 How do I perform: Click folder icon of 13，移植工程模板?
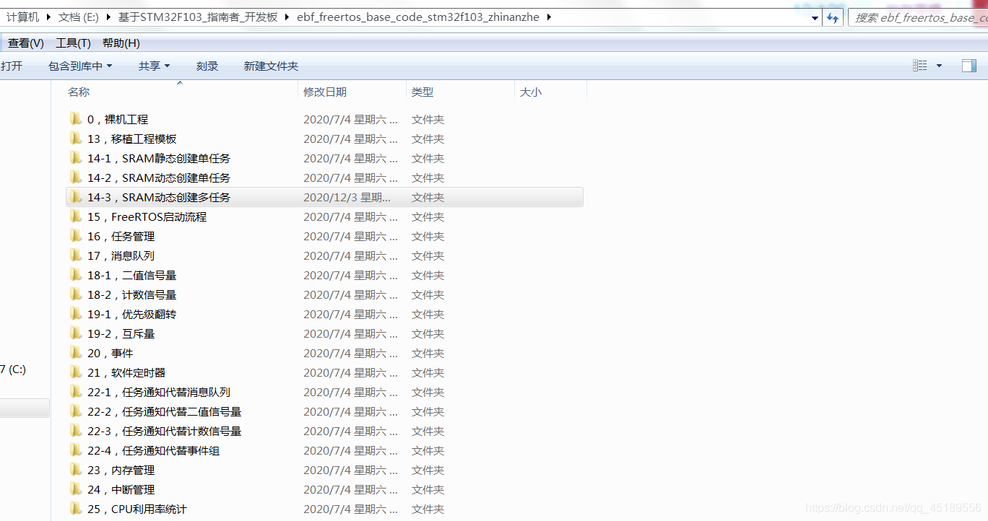(76, 139)
